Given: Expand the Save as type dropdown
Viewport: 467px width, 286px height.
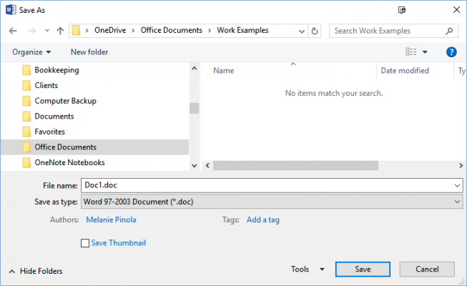Looking at the screenshot, I should 458,202.
